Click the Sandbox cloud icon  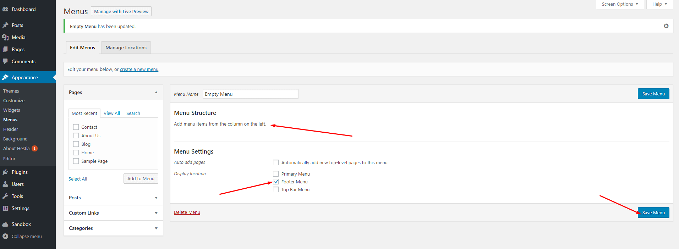tap(5, 224)
